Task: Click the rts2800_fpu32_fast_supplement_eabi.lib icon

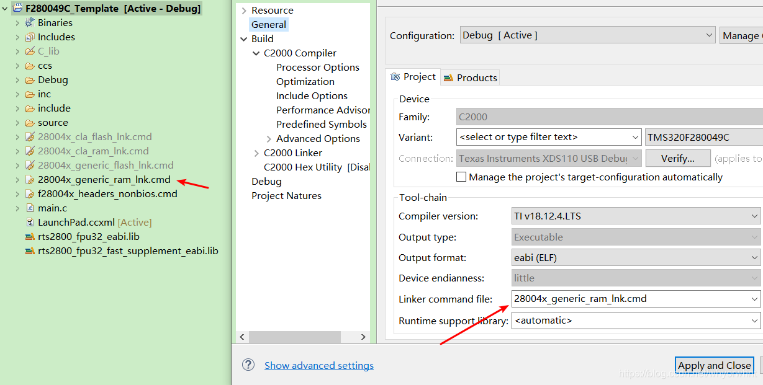Action: pos(30,250)
